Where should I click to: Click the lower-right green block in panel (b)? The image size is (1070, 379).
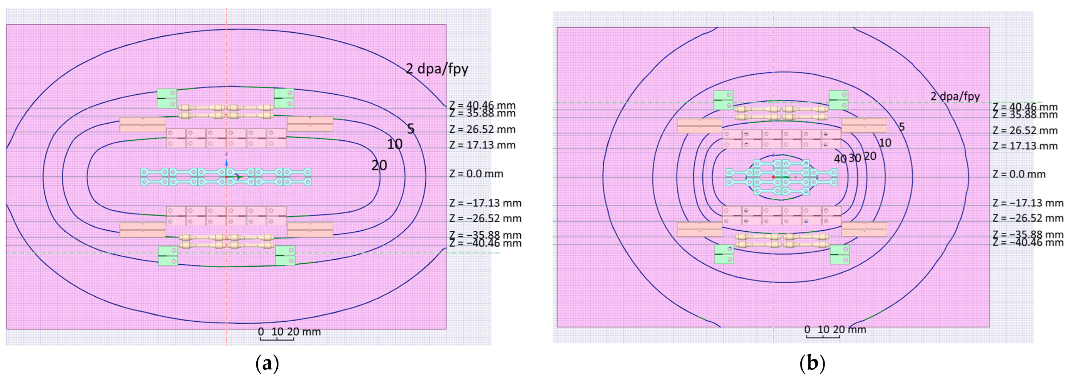pyautogui.click(x=839, y=254)
